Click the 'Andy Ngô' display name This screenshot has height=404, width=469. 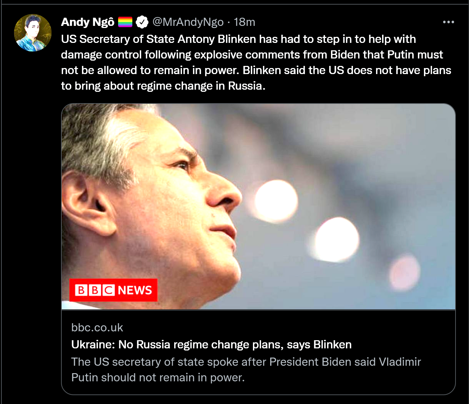click(88, 22)
